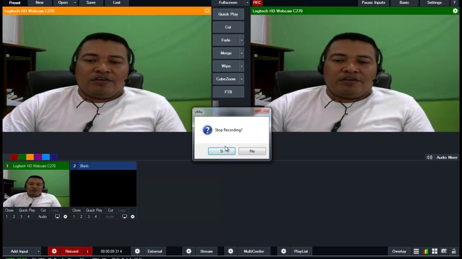Click the red Record button
Image resolution: width=462 pixels, height=259 pixels.
pos(72,251)
